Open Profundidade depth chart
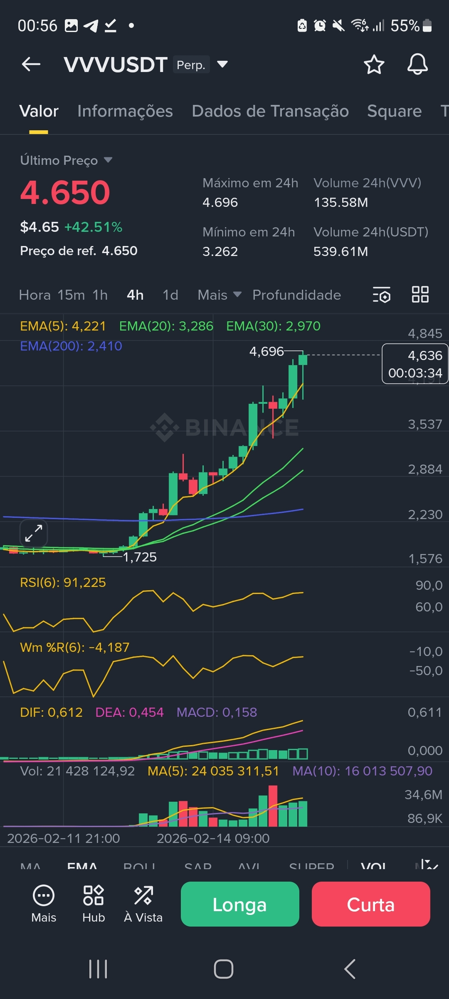Screen dimensions: 449x999 [x=297, y=295]
